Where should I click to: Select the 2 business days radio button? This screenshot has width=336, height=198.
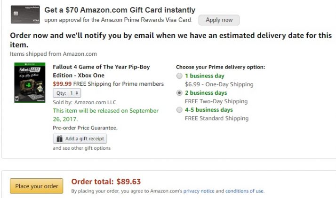pyautogui.click(x=179, y=93)
